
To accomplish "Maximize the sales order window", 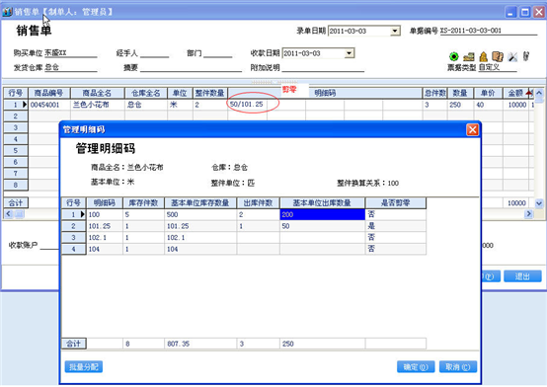I will (x=524, y=12).
